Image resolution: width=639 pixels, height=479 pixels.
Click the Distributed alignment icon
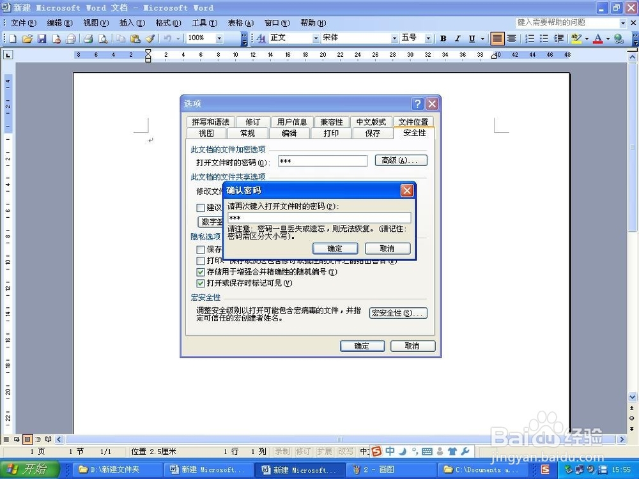click(x=512, y=39)
